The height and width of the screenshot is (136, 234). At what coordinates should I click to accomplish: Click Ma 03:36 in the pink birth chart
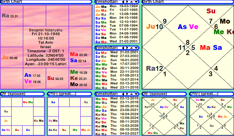(79, 54)
